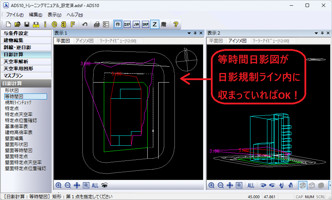This screenshot has height=200, width=332.
Task: Save the file with the floppy disk icon
Action: click(27, 24)
